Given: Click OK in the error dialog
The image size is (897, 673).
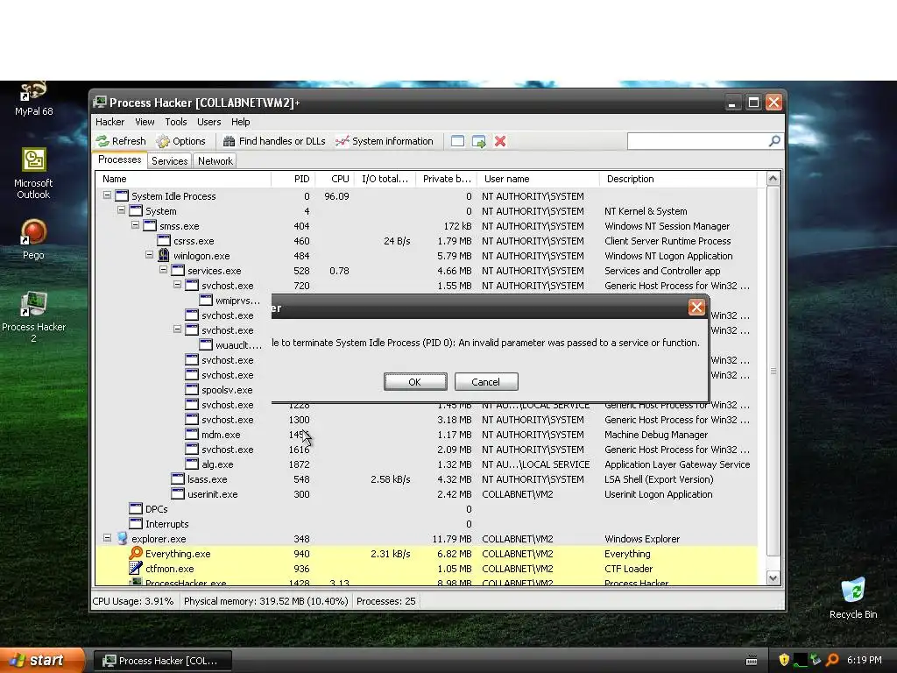Looking at the screenshot, I should [x=415, y=382].
